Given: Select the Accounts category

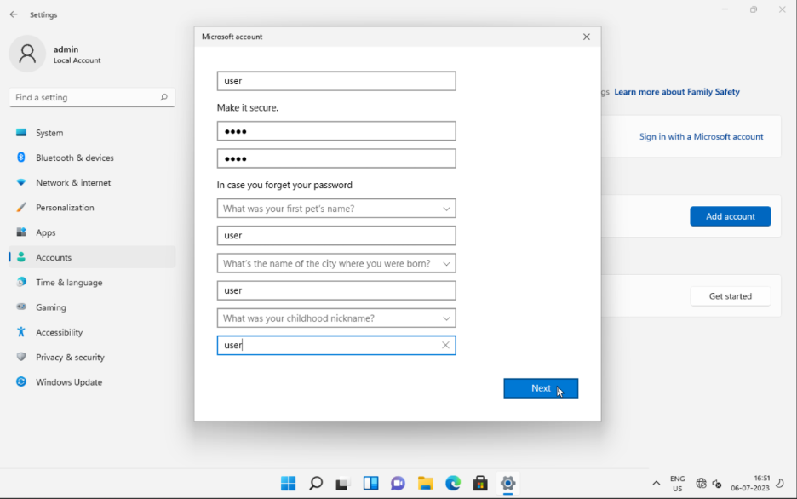Looking at the screenshot, I should point(92,257).
